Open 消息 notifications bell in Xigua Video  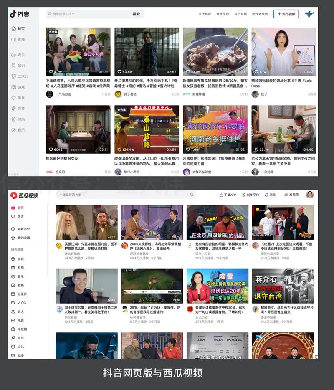pyautogui.click(x=270, y=195)
